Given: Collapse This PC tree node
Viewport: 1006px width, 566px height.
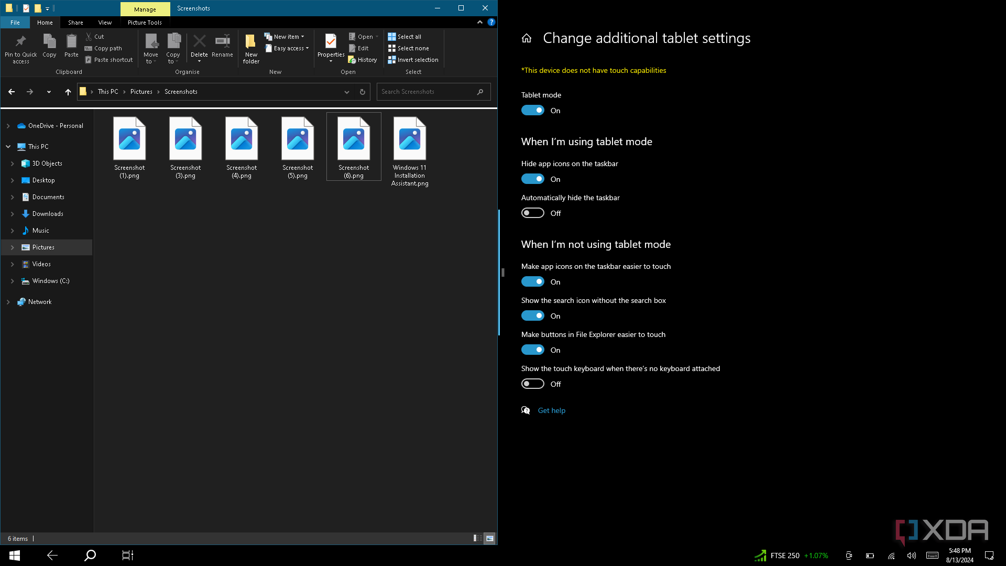Looking at the screenshot, I should pos(8,147).
